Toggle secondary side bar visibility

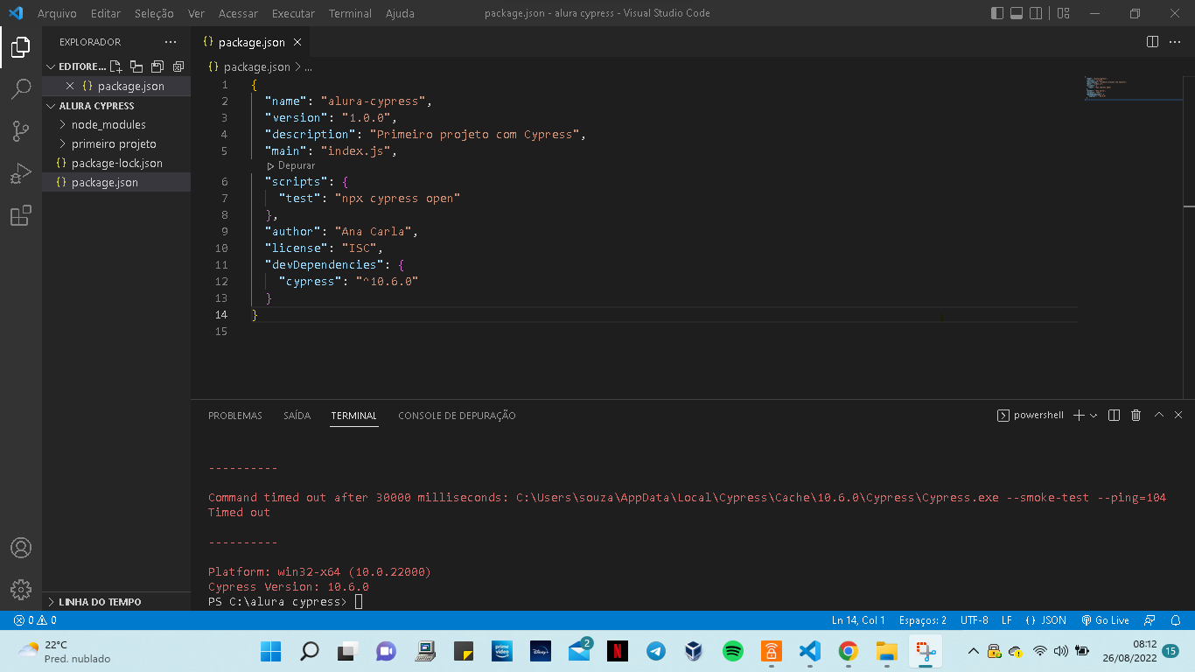(x=1037, y=13)
